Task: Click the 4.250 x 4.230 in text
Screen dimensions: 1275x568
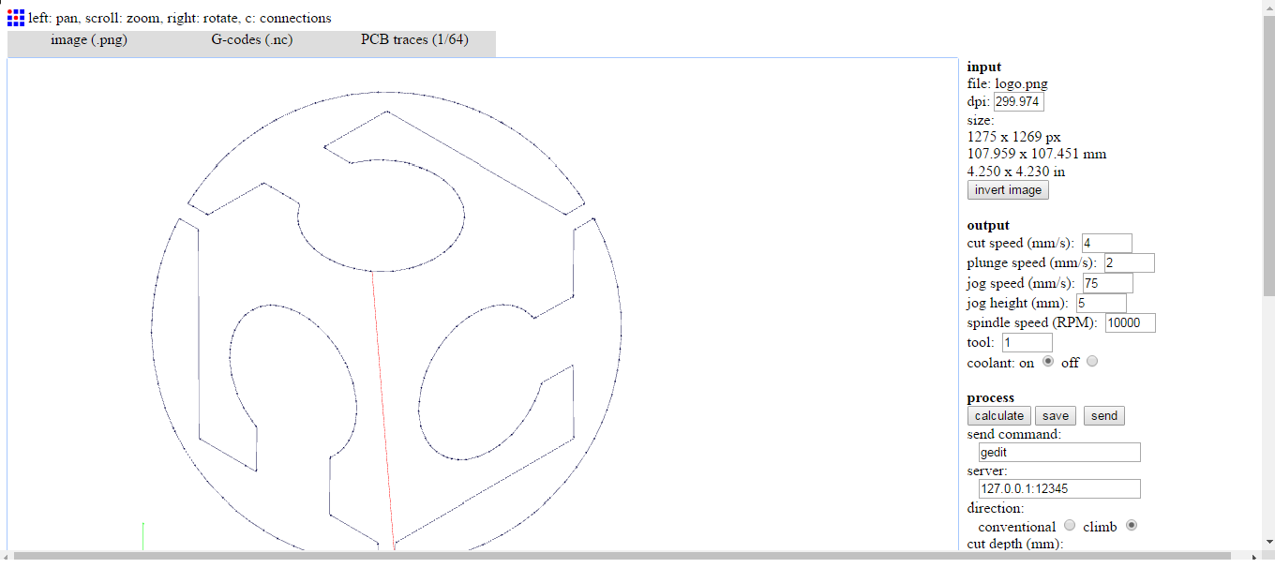Action: click(1016, 172)
